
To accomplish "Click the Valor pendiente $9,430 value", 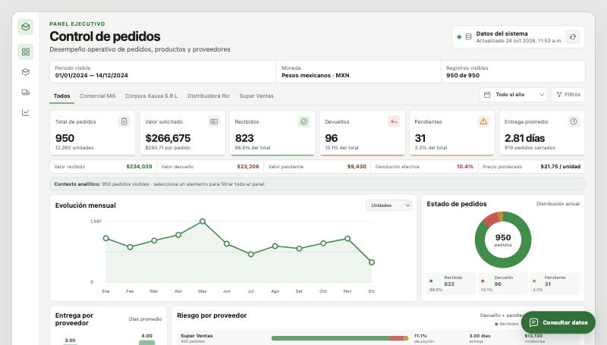I will click(357, 167).
